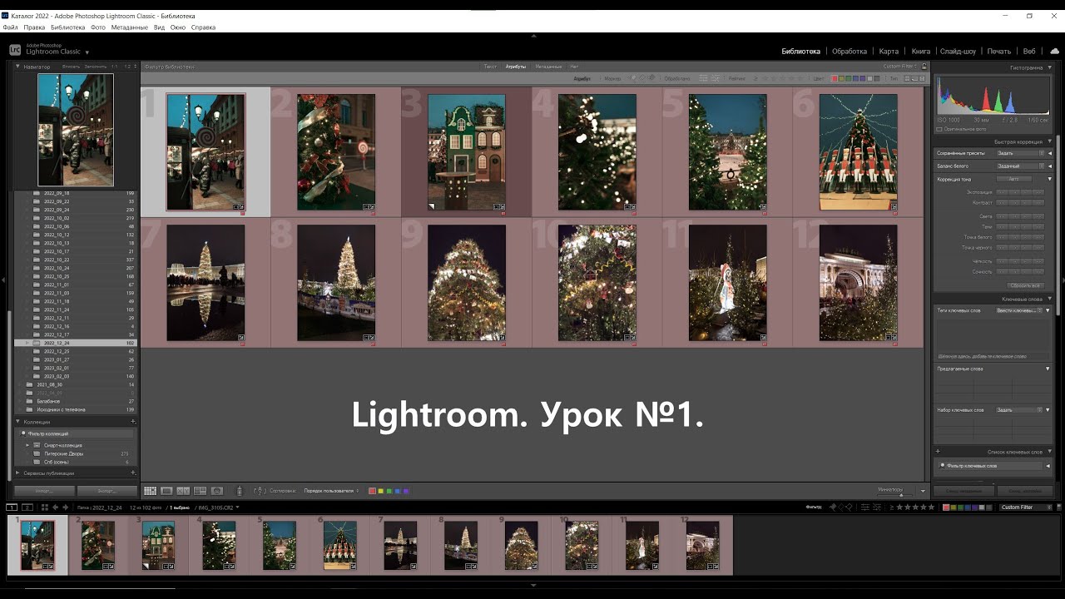Click main window display button 1
Screen dimensions: 1065x599
click(12, 507)
